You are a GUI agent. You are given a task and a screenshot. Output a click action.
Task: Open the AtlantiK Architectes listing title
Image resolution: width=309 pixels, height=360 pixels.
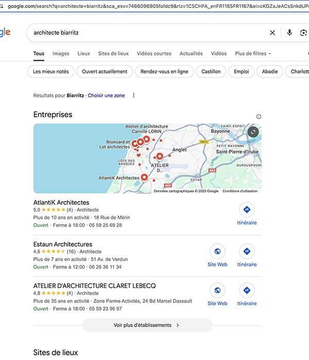(x=61, y=203)
